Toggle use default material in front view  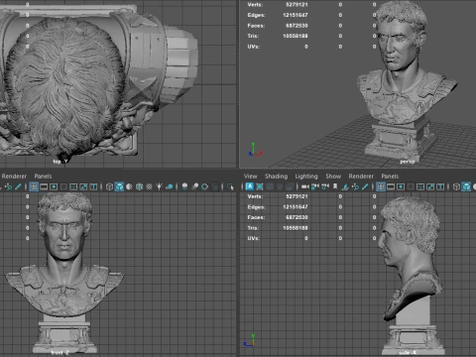[x=129, y=187]
